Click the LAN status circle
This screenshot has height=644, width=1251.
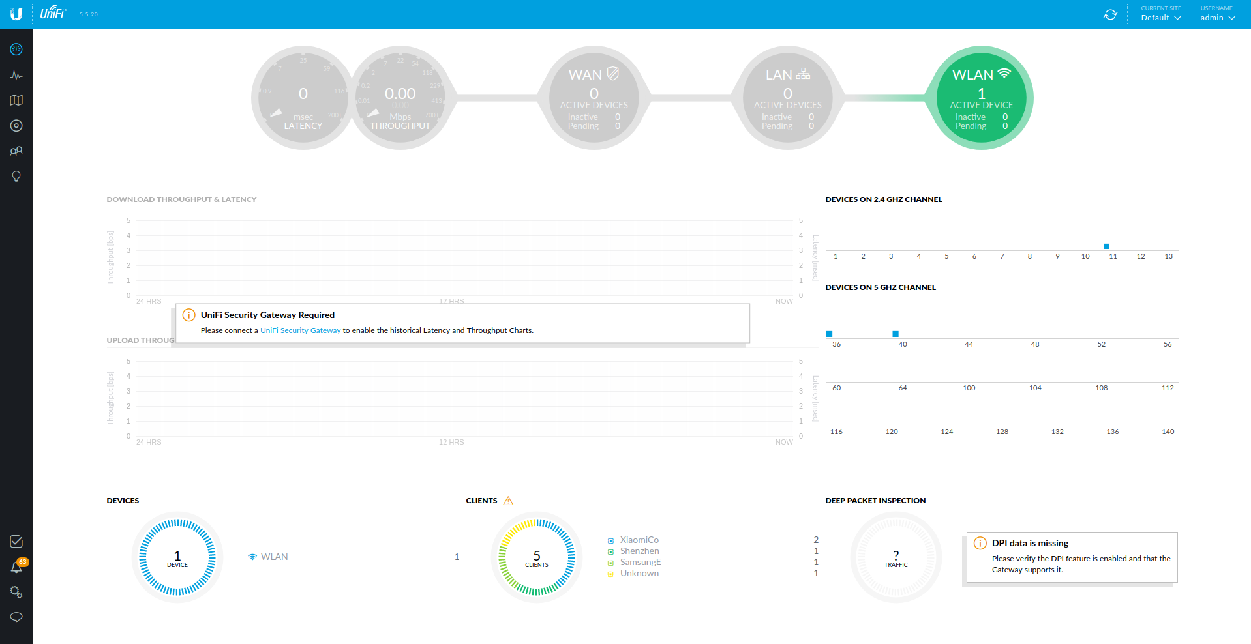[787, 98]
